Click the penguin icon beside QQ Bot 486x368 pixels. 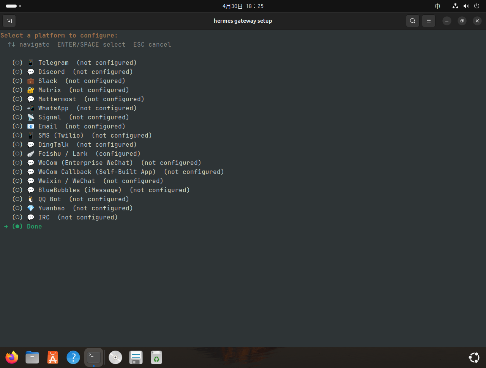point(31,199)
